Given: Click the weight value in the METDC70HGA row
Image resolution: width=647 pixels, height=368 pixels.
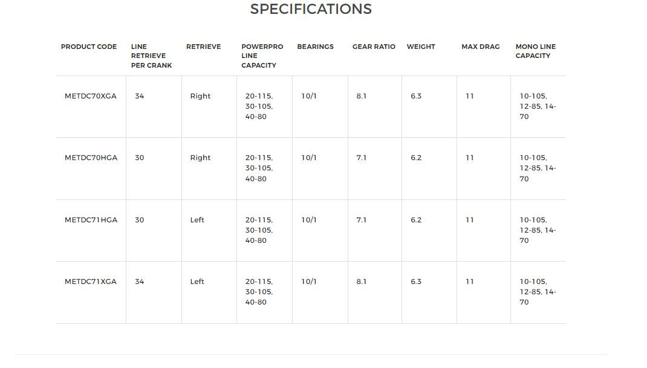Looking at the screenshot, I should 416,158.
